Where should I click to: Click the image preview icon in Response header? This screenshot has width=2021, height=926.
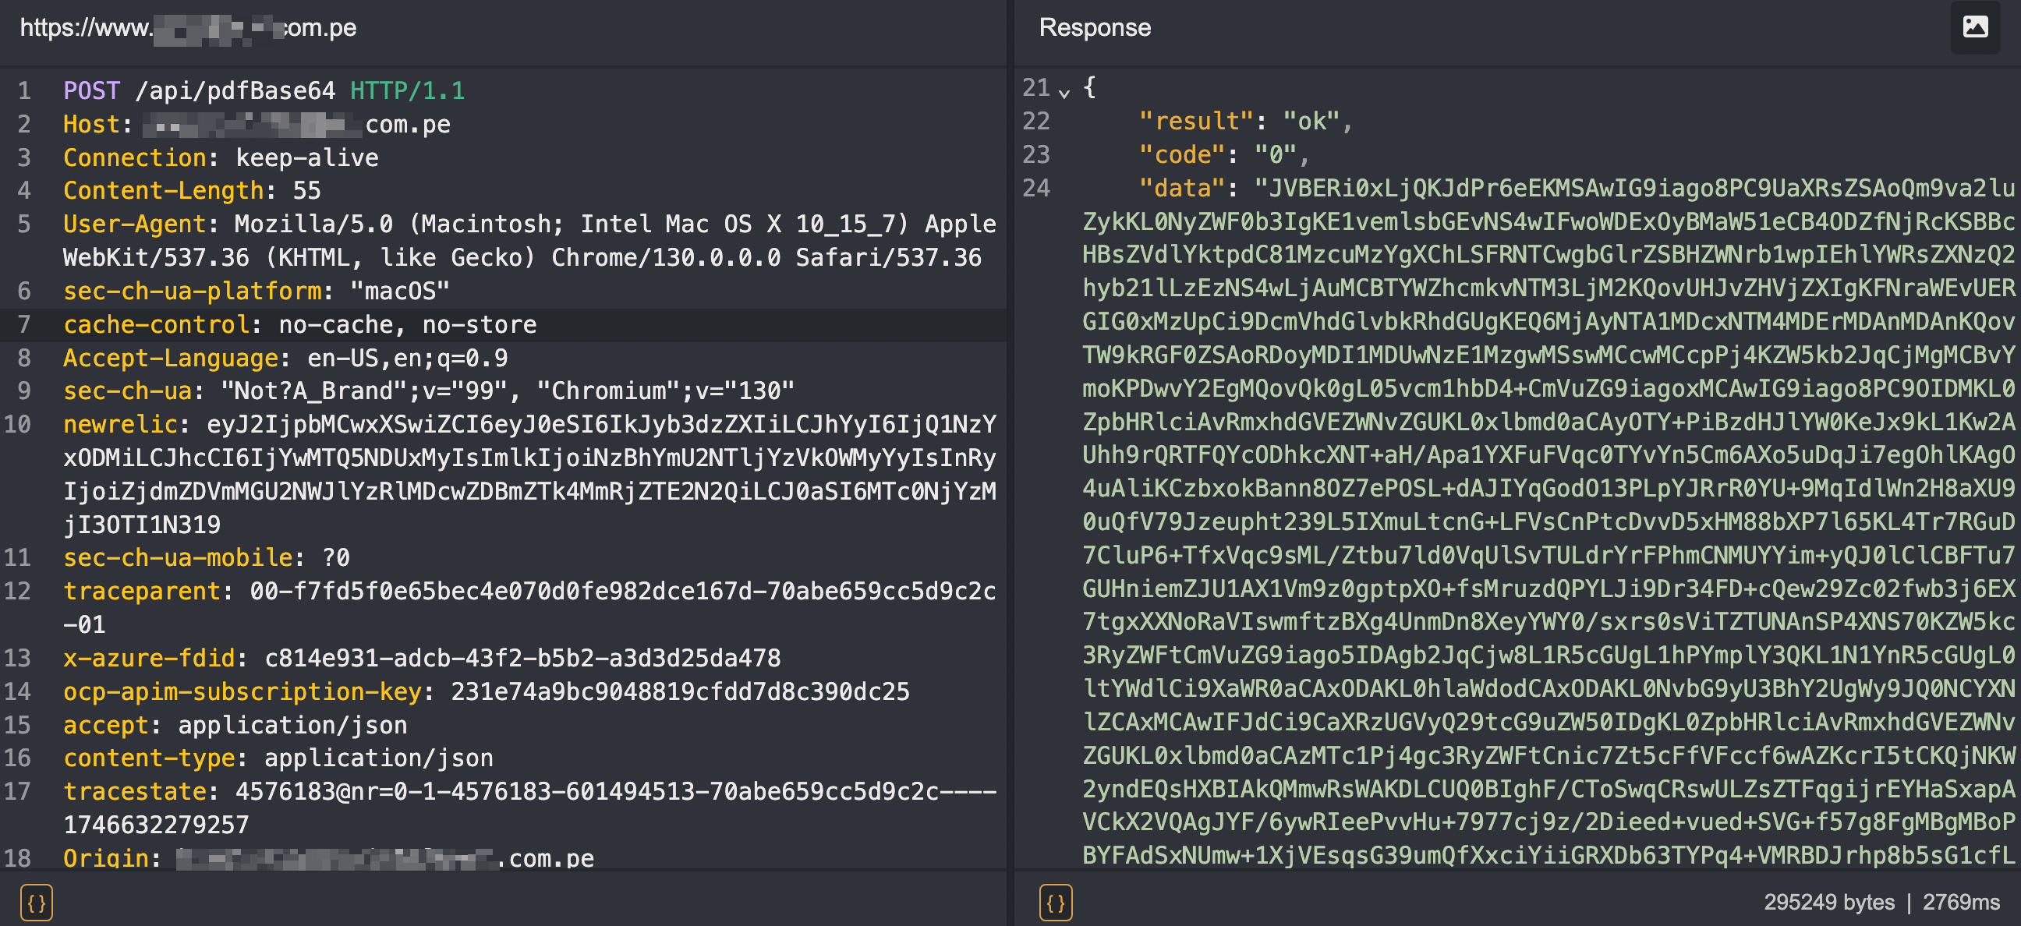[1975, 27]
